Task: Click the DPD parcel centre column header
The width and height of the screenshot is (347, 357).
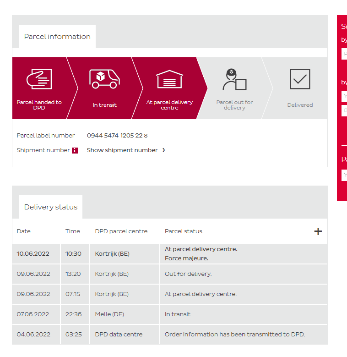Action: (x=121, y=231)
